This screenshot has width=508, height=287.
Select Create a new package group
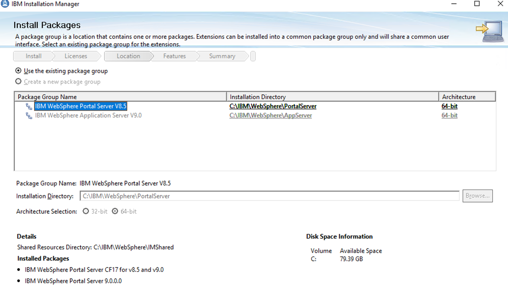(x=18, y=81)
